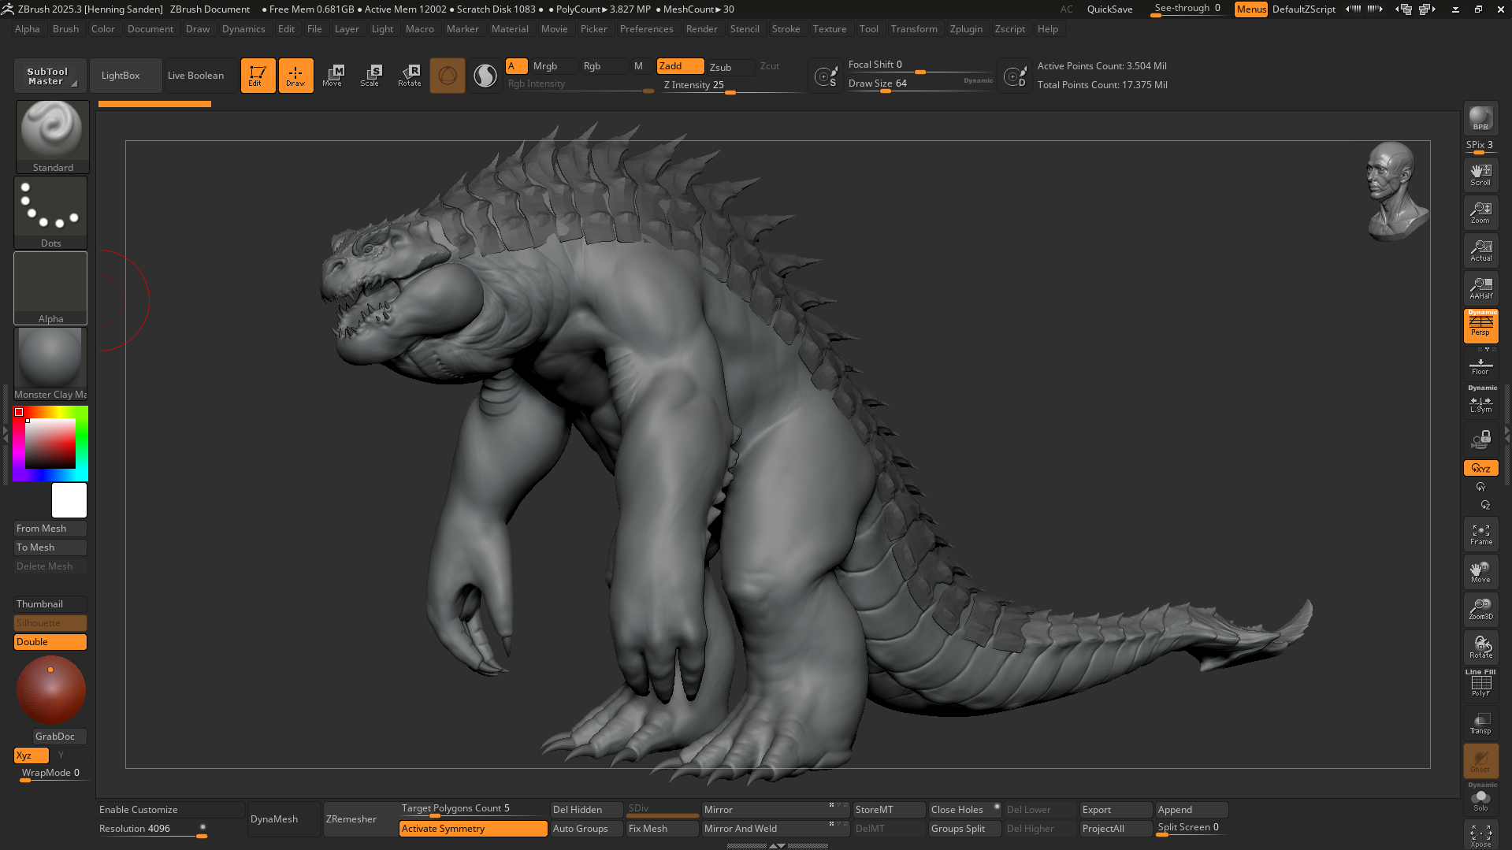Enable Mrgb paint mode
The width and height of the screenshot is (1512, 850).
pyautogui.click(x=553, y=66)
